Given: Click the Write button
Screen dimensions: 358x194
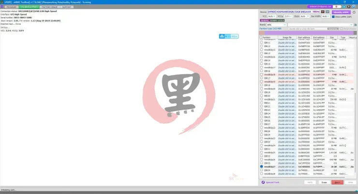Looking at the screenshot, I should click(350, 182).
